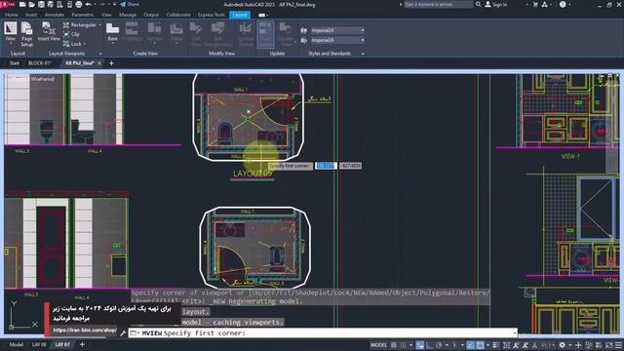This screenshot has width=624, height=351.
Task: Click the Plot printer icon in quick access toolbar
Action: pyautogui.click(x=79, y=4)
